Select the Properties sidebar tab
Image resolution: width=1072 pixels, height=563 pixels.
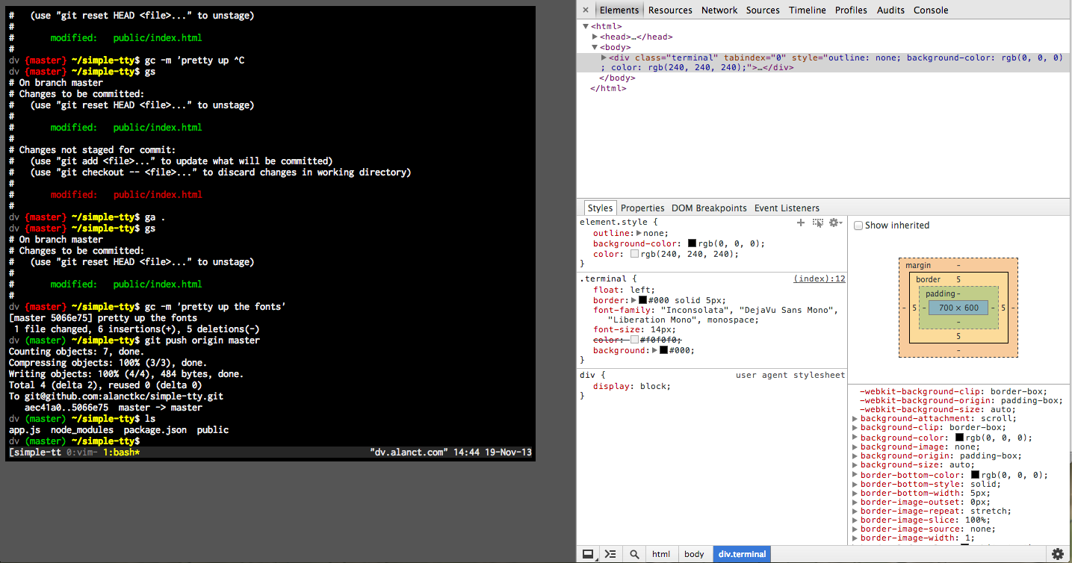[x=642, y=208]
